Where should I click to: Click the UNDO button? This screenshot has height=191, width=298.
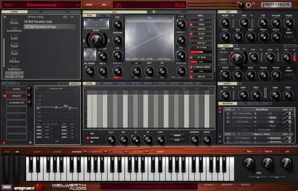(104, 5)
